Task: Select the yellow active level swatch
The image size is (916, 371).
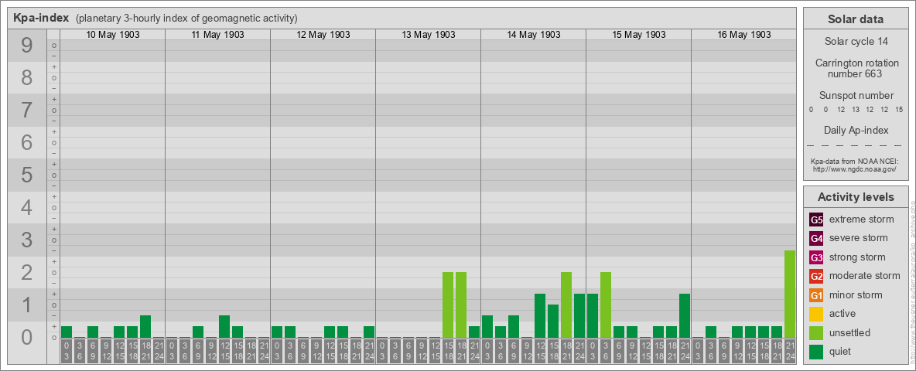Action: pyautogui.click(x=816, y=314)
